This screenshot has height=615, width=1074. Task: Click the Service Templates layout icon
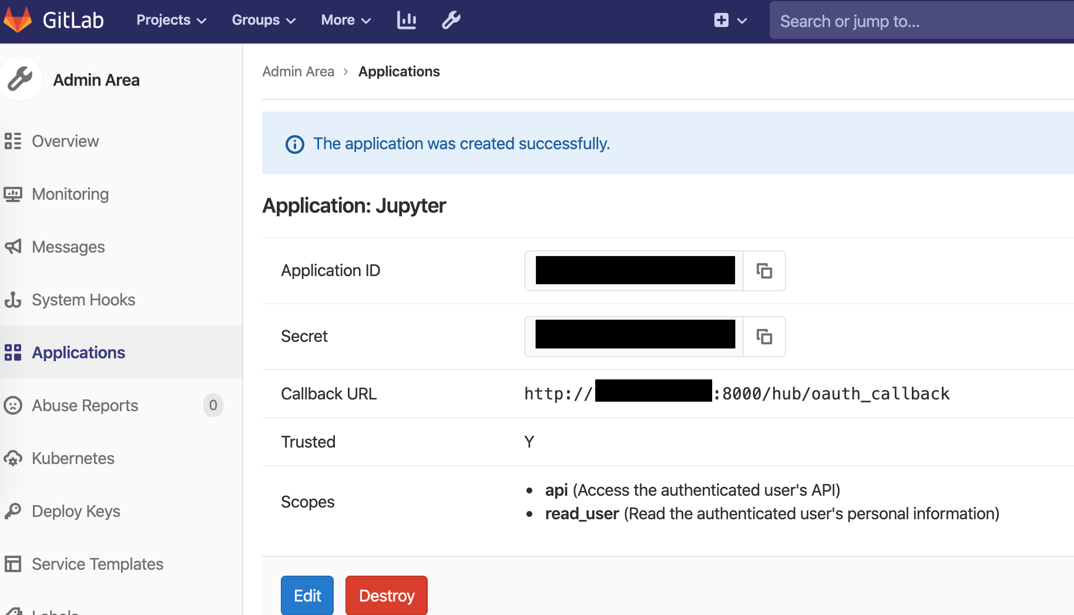click(13, 564)
